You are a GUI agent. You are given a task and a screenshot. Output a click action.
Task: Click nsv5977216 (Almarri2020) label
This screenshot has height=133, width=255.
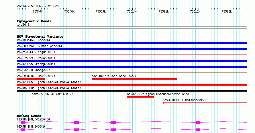(52, 94)
